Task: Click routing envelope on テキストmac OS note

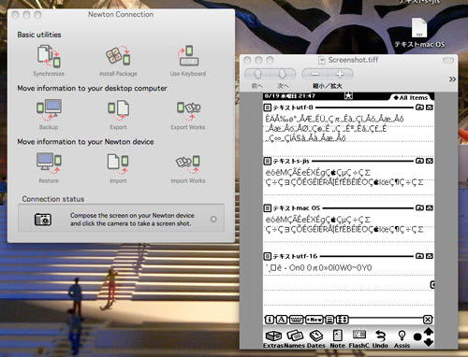Action: (x=430, y=207)
